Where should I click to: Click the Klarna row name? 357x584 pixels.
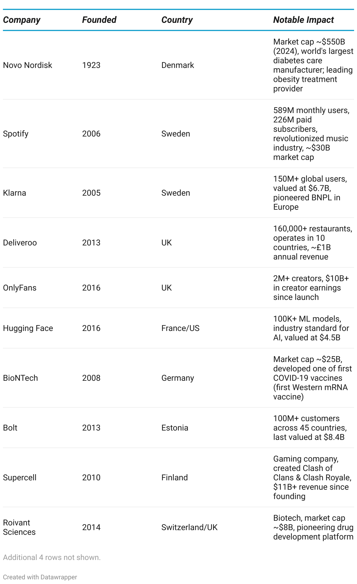(15, 193)
